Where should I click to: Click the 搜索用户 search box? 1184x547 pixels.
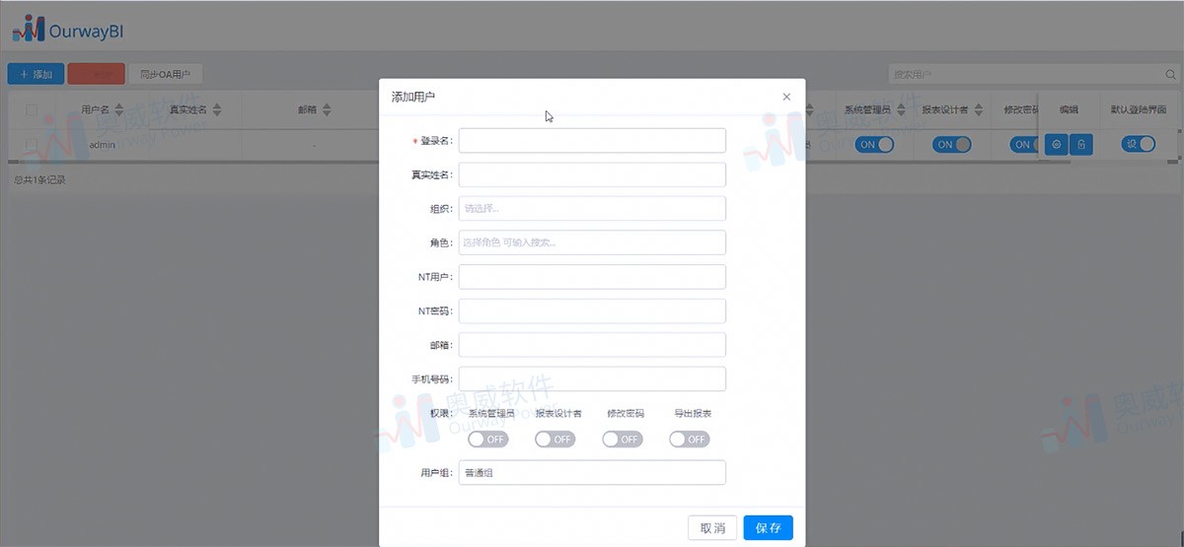click(x=1033, y=74)
